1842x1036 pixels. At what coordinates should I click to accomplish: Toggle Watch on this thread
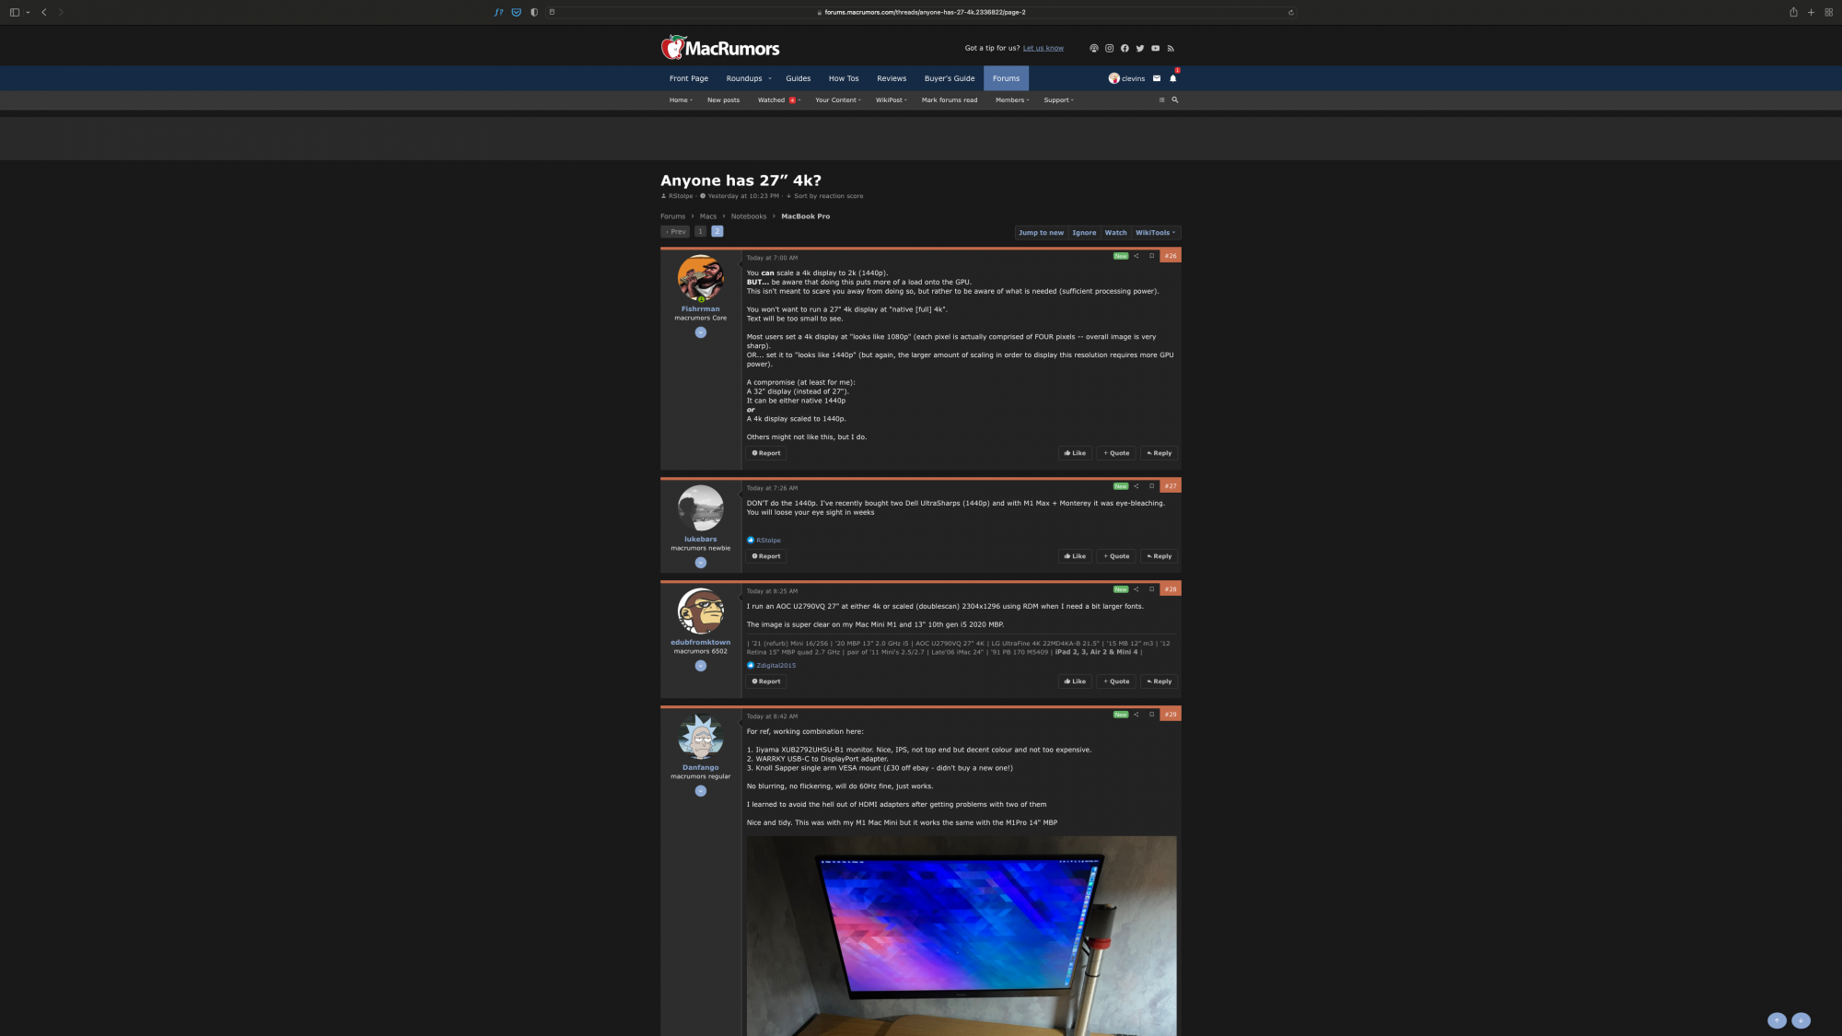[1115, 233]
